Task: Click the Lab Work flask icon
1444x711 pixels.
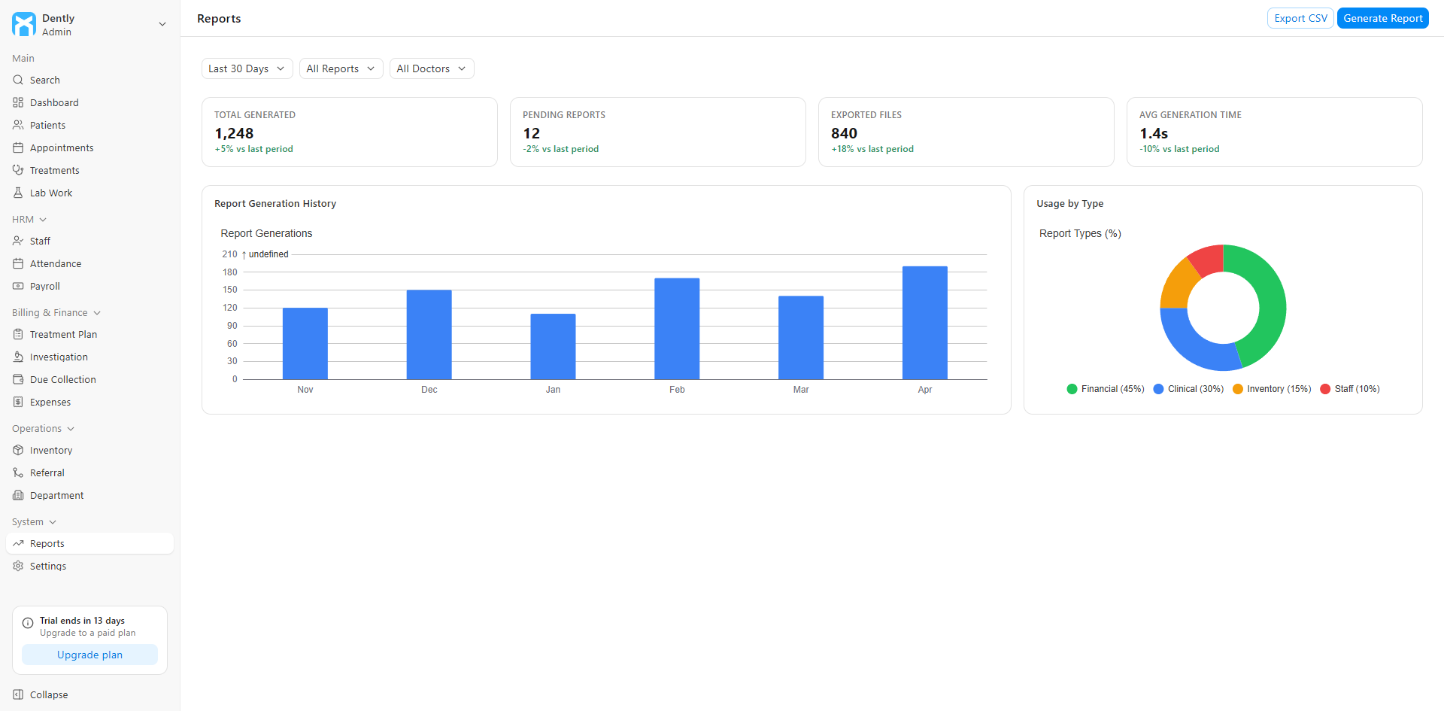Action: pyautogui.click(x=18, y=193)
